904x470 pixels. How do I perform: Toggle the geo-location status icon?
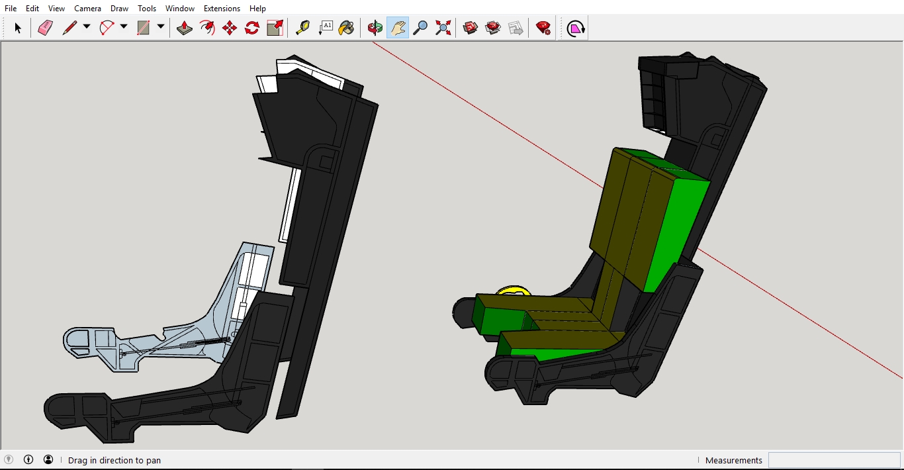click(x=9, y=459)
